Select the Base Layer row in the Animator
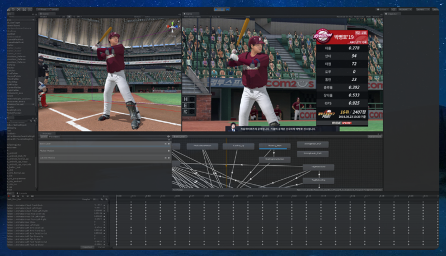Image resolution: width=446 pixels, height=256 pixels. click(105, 144)
